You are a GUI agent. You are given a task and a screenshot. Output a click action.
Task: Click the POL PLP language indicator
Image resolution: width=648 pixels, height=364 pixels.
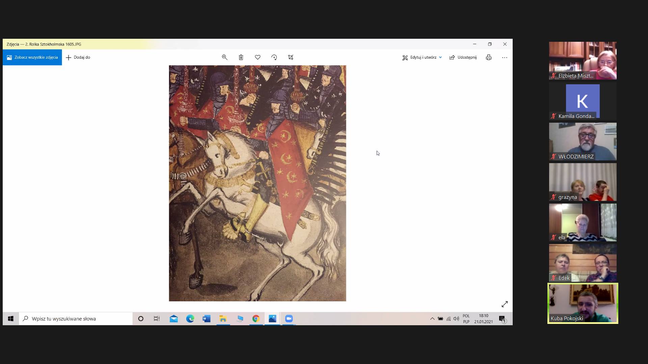(466, 319)
